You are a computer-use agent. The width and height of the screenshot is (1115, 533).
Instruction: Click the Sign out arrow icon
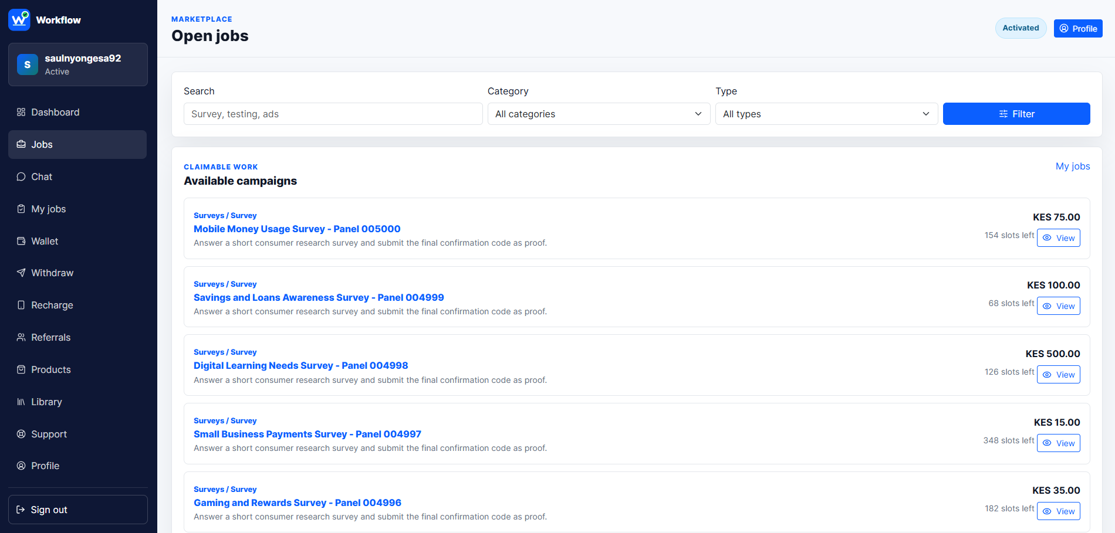tap(21, 510)
